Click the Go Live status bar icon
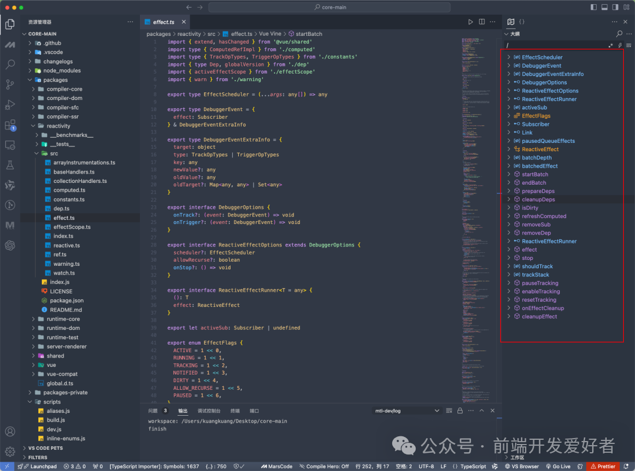The image size is (635, 471). pyautogui.click(x=558, y=466)
